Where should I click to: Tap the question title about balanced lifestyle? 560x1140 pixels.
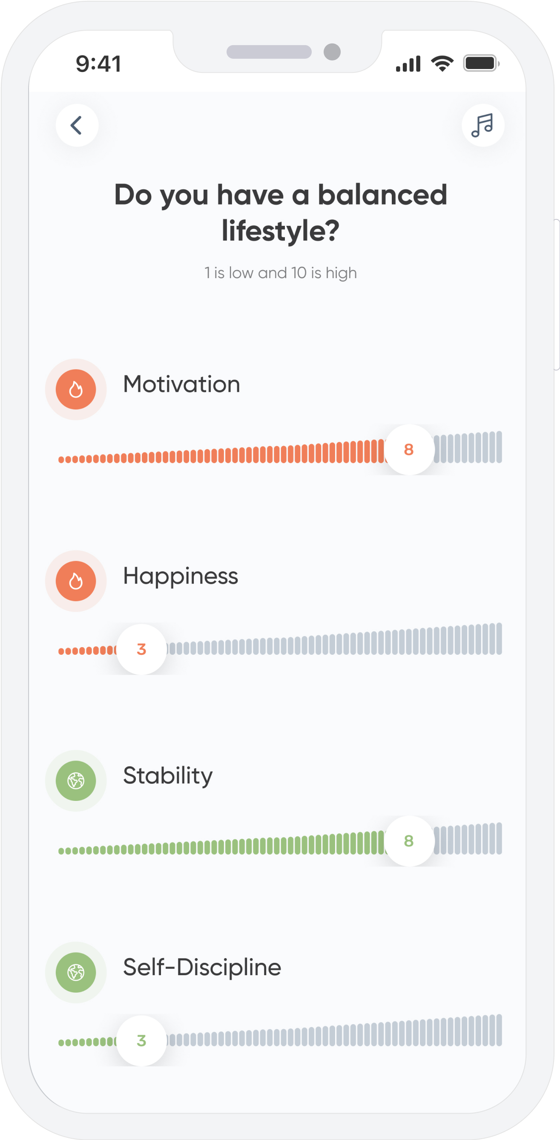[280, 212]
